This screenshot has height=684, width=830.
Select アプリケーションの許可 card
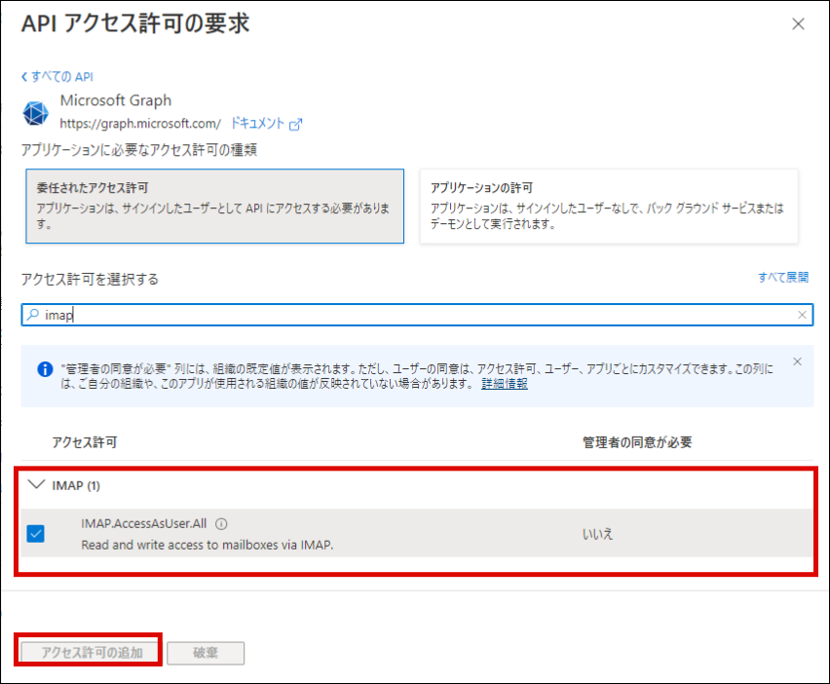tap(609, 206)
